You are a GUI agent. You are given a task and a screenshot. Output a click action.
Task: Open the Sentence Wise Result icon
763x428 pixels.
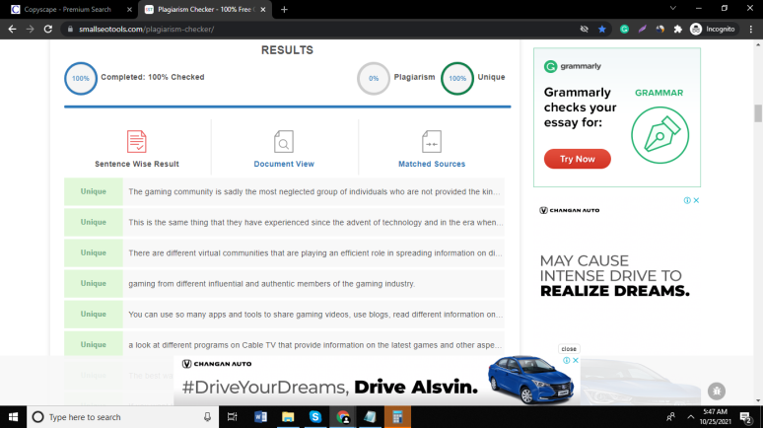[136, 142]
